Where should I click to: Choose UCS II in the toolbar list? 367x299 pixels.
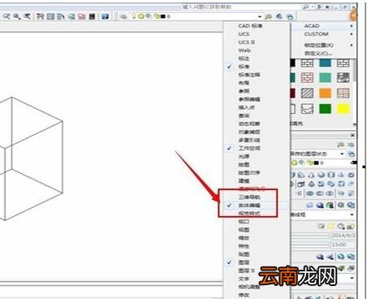pos(256,42)
